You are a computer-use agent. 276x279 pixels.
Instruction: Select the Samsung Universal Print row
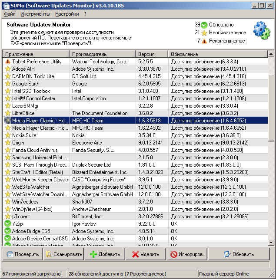tap(135, 158)
